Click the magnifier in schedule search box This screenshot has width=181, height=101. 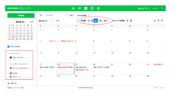point(66,15)
